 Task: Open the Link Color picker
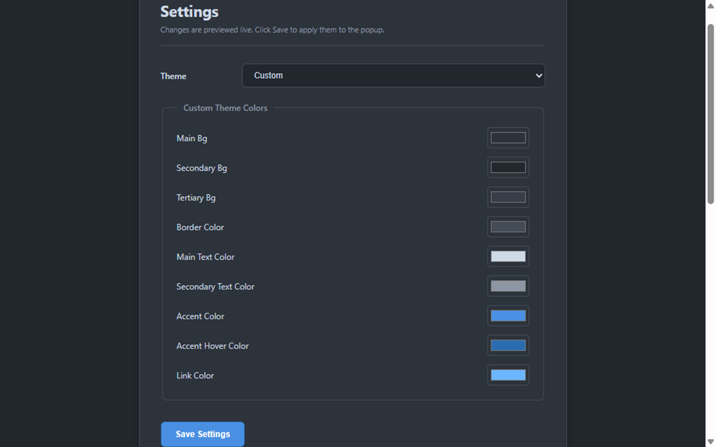[508, 375]
